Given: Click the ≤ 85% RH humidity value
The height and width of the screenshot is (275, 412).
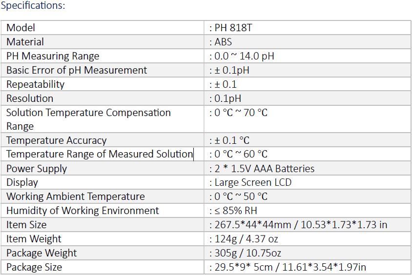Looking at the screenshot, I should tap(236, 211).
